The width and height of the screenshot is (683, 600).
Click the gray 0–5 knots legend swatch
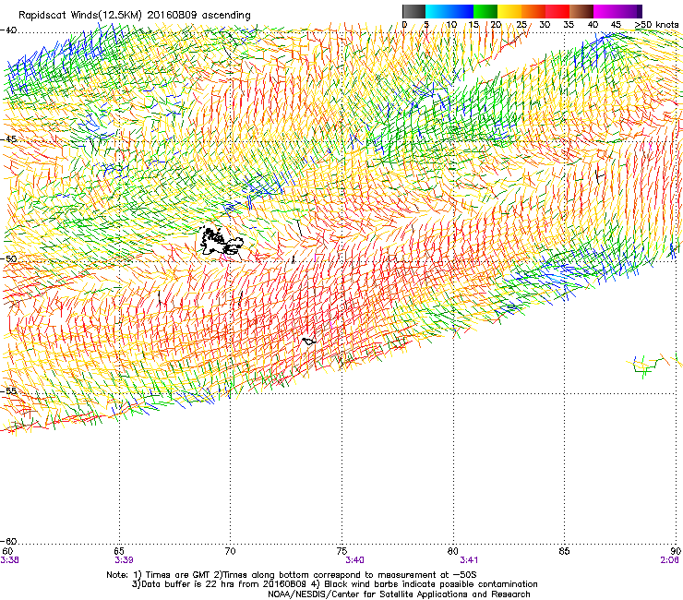[x=413, y=11]
